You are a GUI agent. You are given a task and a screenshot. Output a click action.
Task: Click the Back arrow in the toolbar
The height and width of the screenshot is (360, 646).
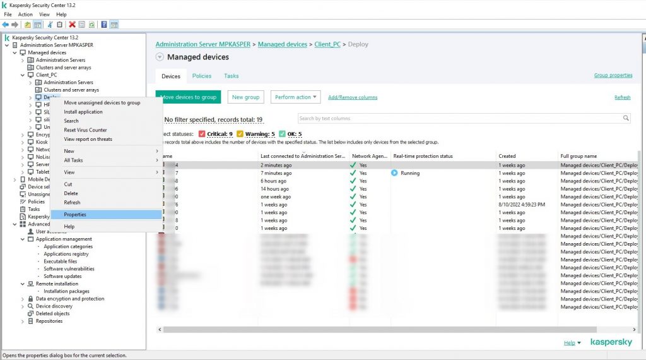point(6,25)
